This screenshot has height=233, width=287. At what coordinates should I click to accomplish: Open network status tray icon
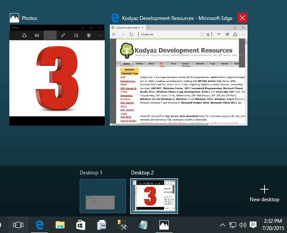click(233, 225)
